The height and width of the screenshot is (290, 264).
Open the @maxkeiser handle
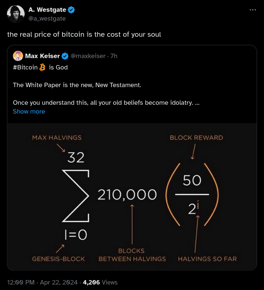[88, 56]
